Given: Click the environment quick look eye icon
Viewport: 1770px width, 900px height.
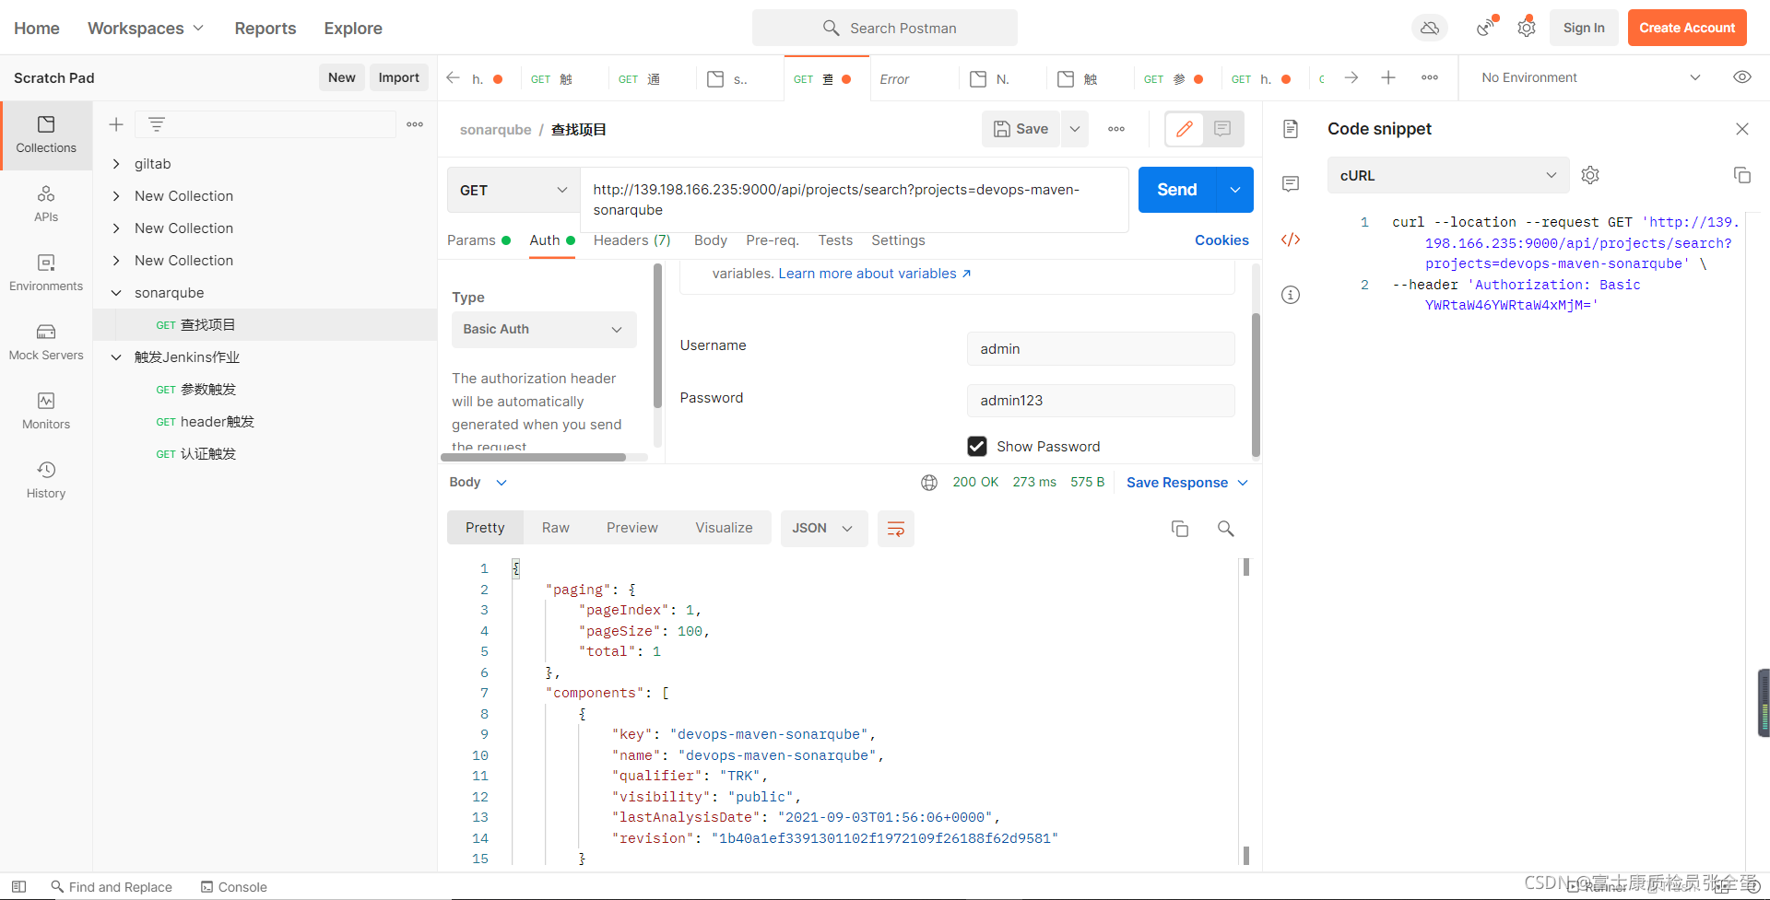Looking at the screenshot, I should [x=1742, y=77].
